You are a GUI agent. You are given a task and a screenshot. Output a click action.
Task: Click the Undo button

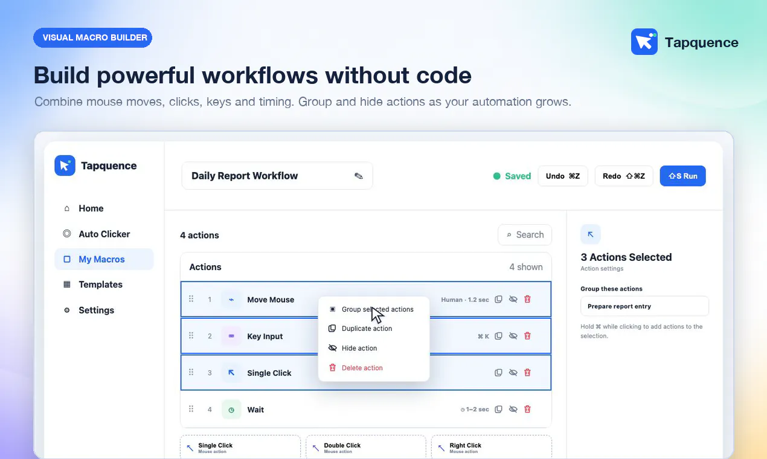563,176
